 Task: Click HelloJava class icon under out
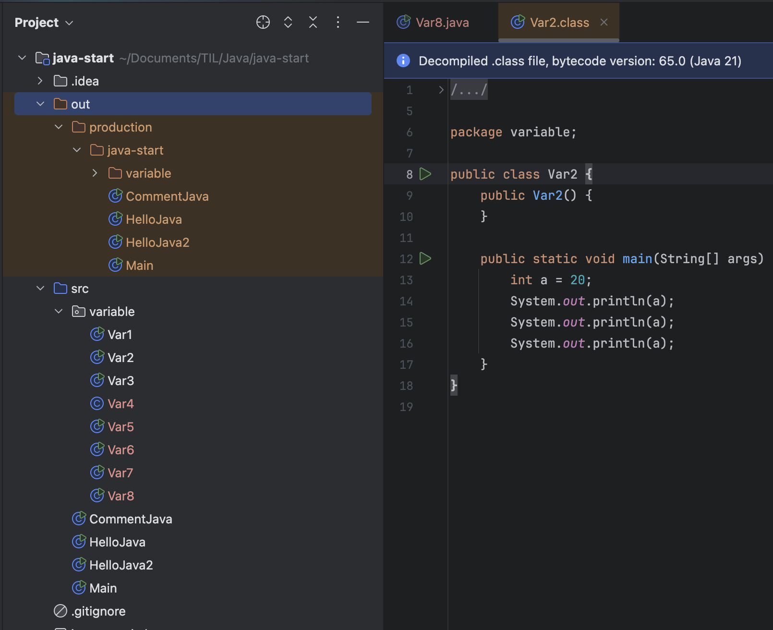pyautogui.click(x=115, y=219)
